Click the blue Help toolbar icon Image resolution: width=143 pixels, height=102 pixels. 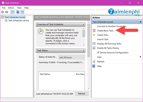[18, 12]
